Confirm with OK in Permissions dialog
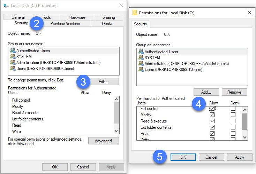Image resolution: width=256 pixels, height=174 pixels. [x=183, y=157]
